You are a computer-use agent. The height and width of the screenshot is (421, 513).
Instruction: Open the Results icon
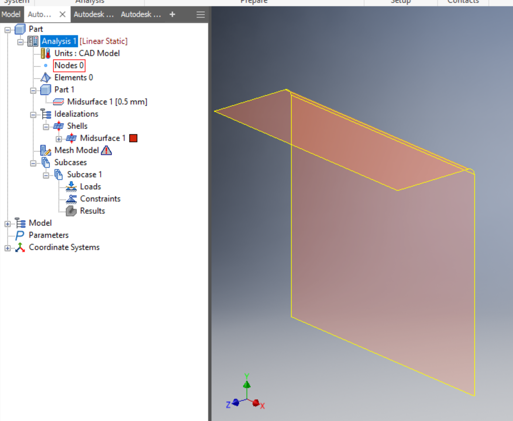click(70, 211)
